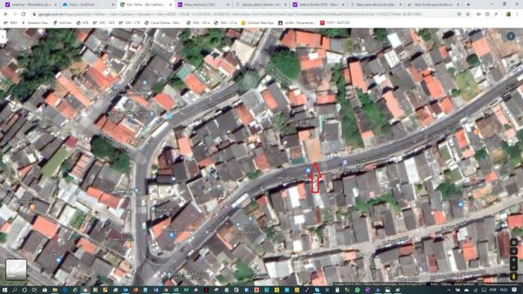Open the Windows notification center

514,291
